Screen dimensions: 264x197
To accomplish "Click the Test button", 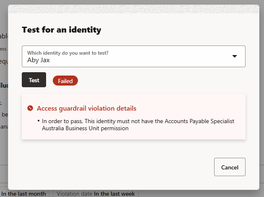I will (34, 80).
